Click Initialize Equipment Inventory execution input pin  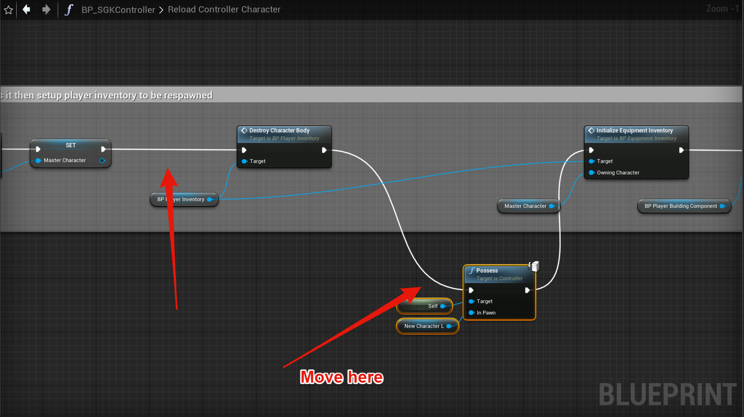[x=591, y=150]
